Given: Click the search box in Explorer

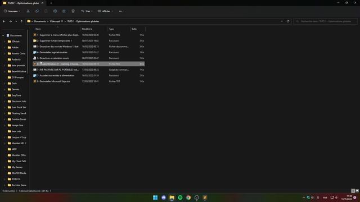Looking at the screenshot, I should (x=326, y=21).
